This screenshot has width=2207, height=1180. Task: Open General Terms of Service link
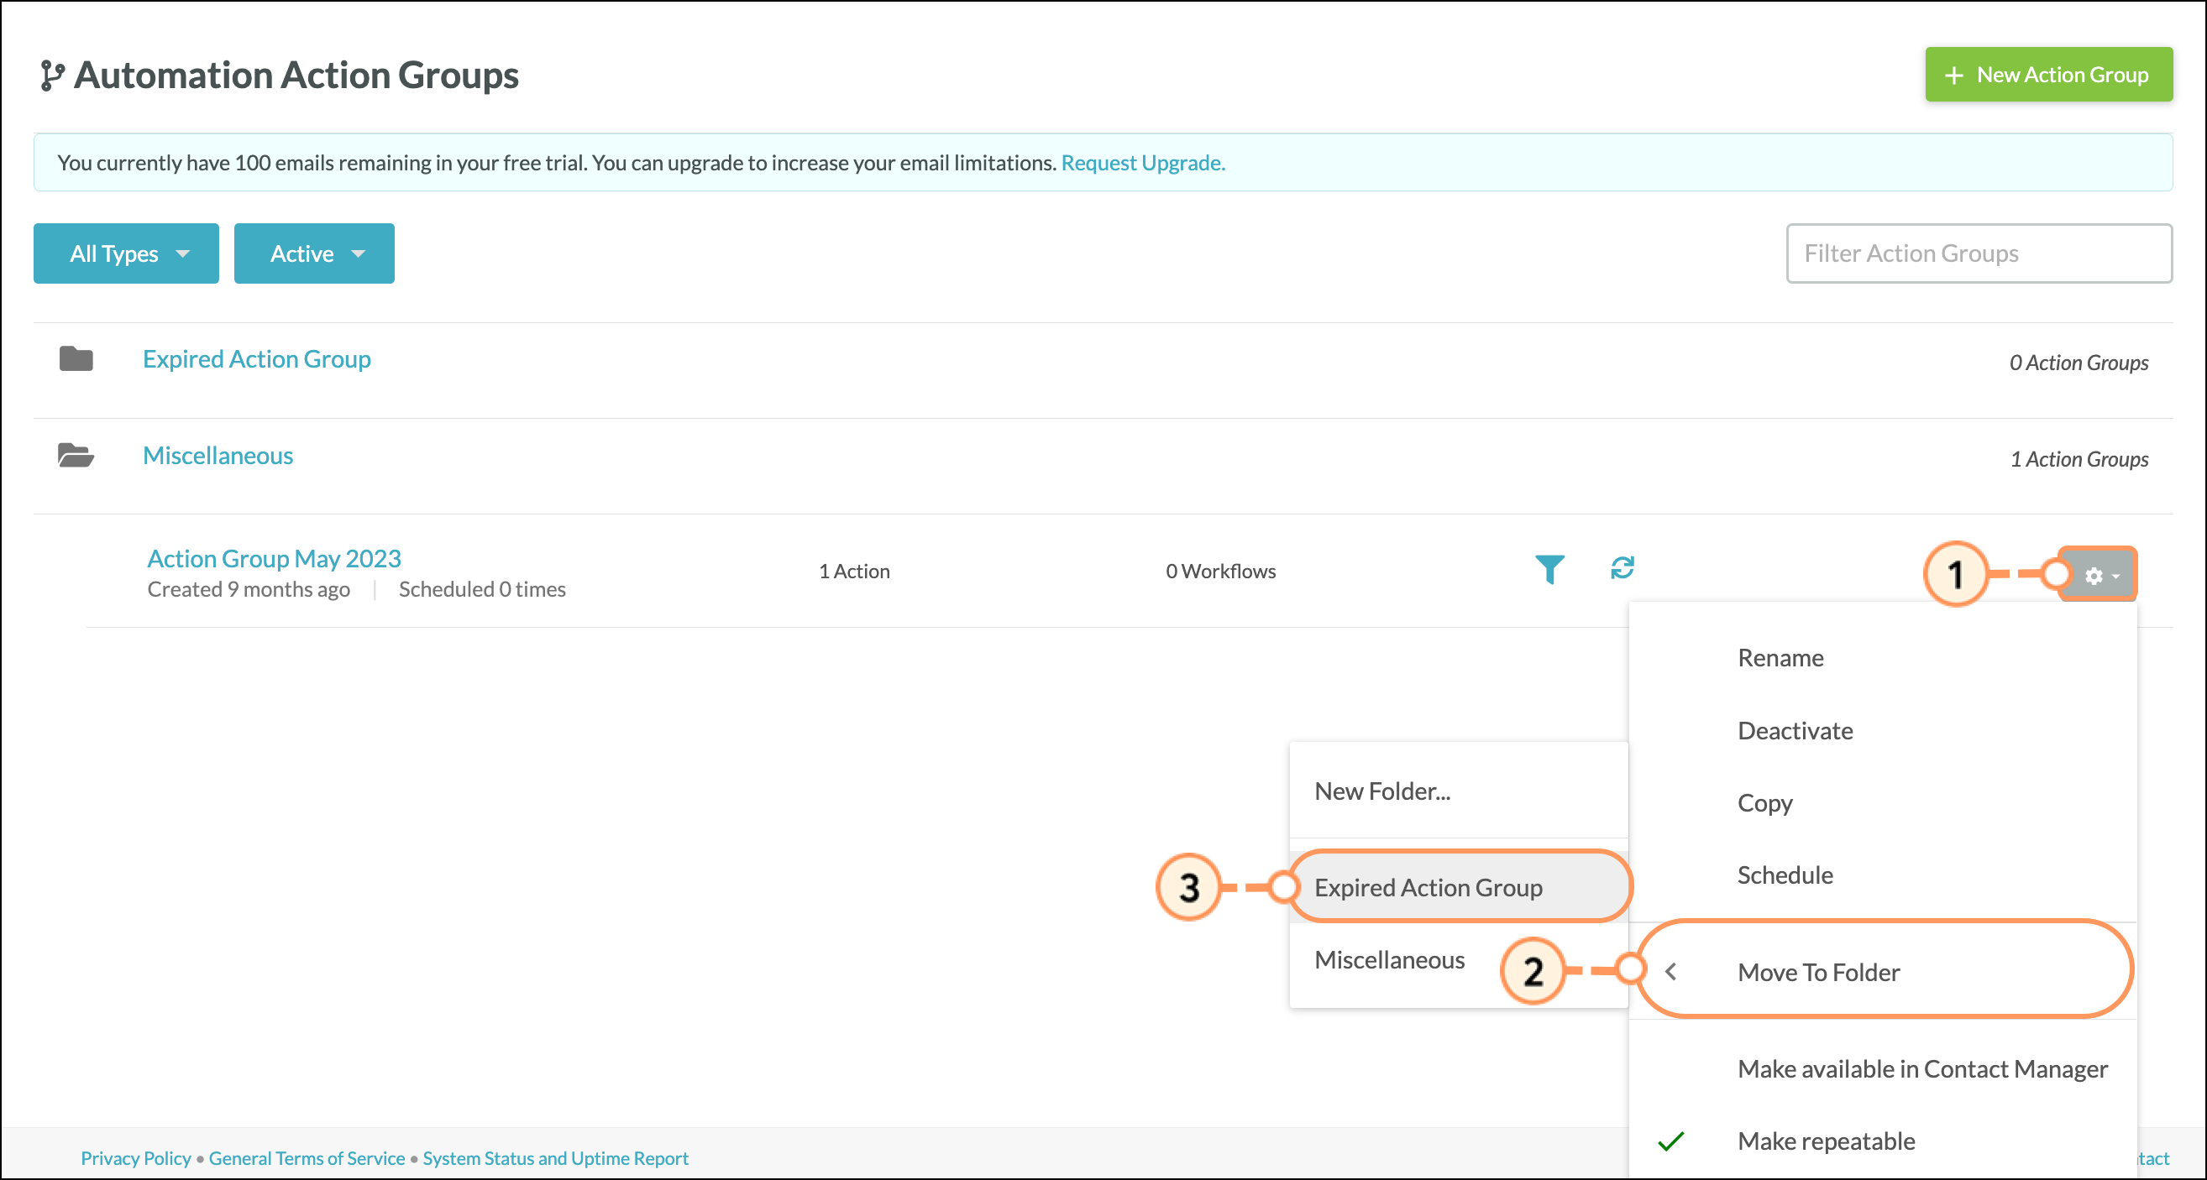[307, 1157]
